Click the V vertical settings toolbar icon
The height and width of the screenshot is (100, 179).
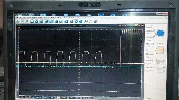[36, 21]
